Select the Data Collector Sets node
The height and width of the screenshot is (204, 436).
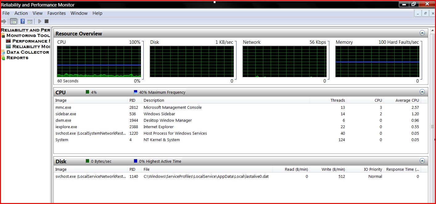[28, 52]
